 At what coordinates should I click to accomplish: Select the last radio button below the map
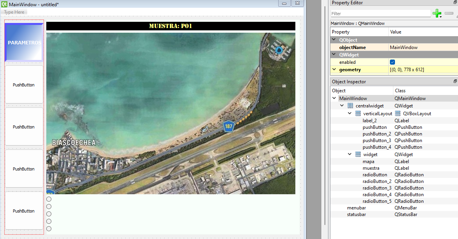pos(49,228)
